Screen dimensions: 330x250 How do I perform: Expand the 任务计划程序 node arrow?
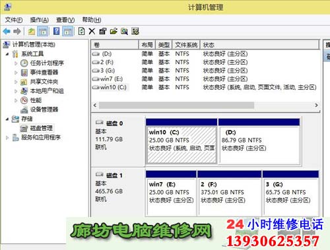click(x=16, y=63)
